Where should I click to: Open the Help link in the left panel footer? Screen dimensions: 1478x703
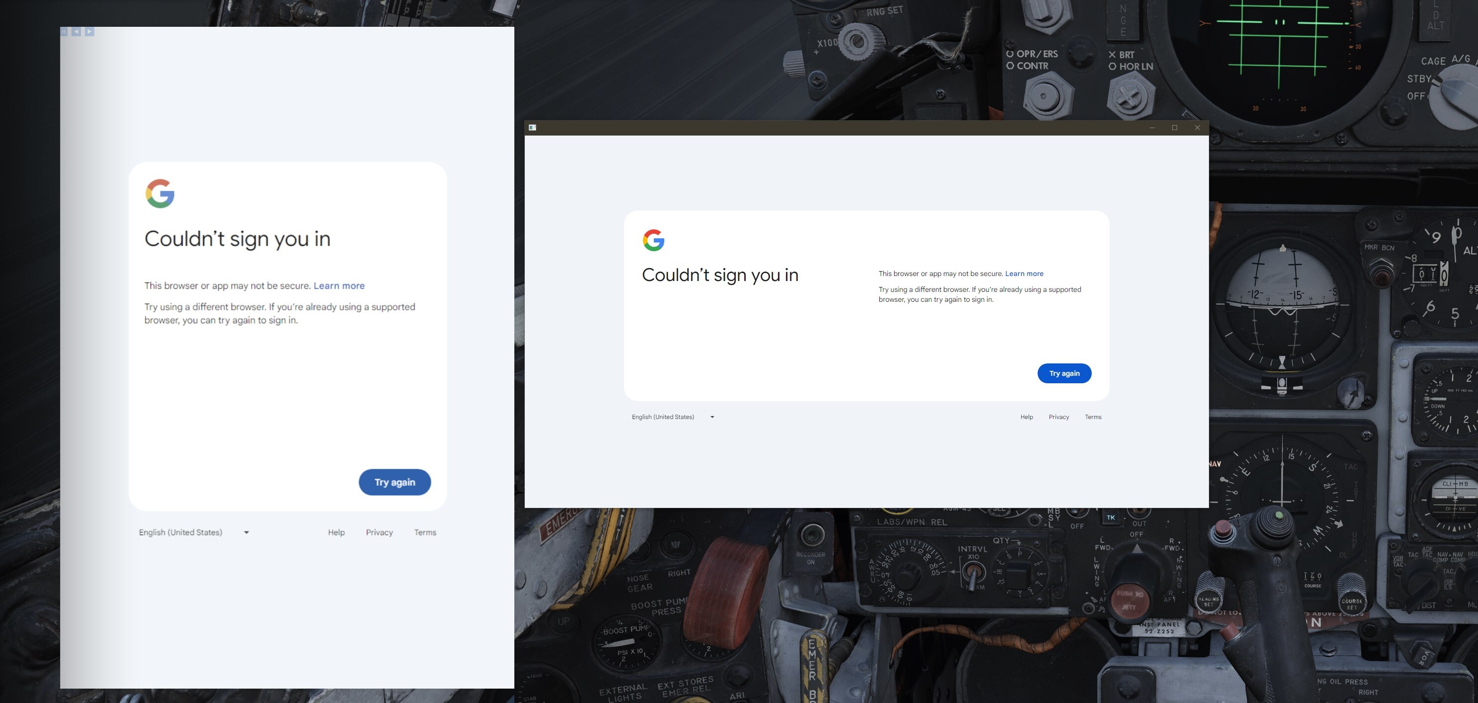click(x=336, y=533)
